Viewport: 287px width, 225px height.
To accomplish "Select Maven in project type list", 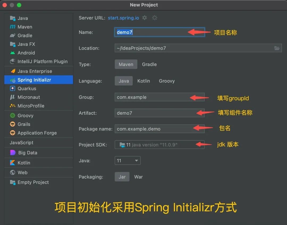I will click(39, 27).
